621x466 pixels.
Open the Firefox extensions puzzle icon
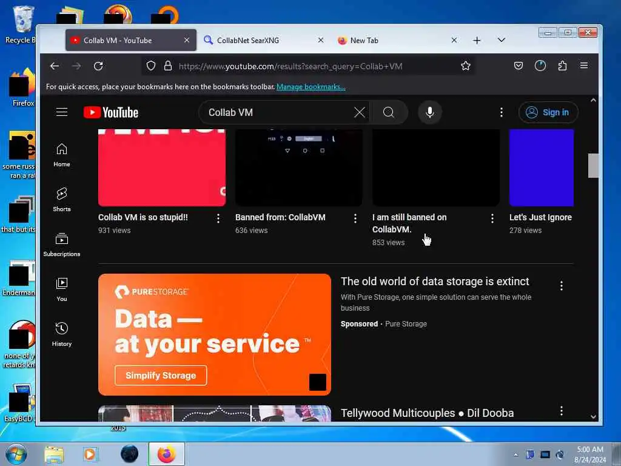tap(562, 66)
